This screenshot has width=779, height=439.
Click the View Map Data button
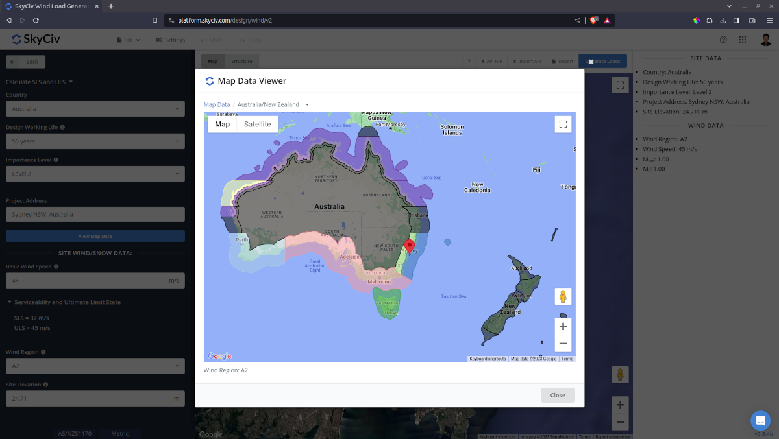[x=95, y=235]
